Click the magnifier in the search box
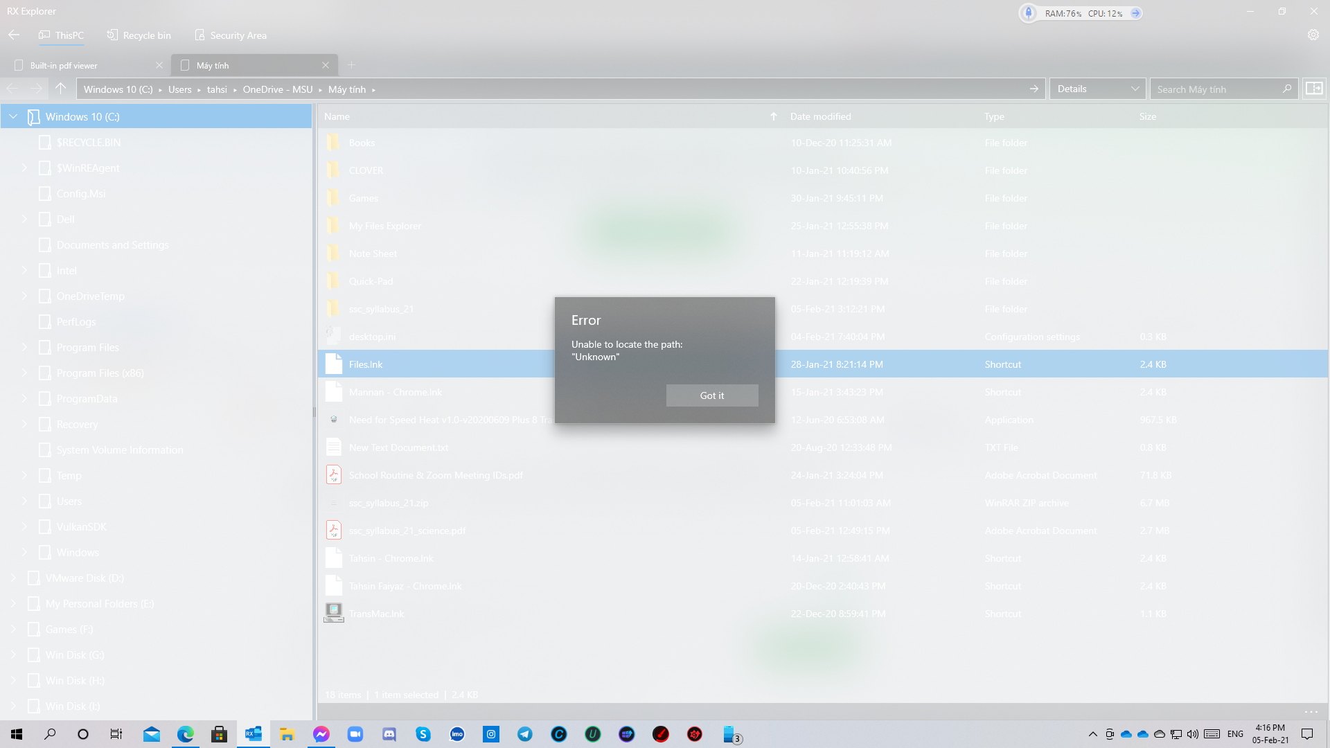The image size is (1330, 748). (1286, 89)
